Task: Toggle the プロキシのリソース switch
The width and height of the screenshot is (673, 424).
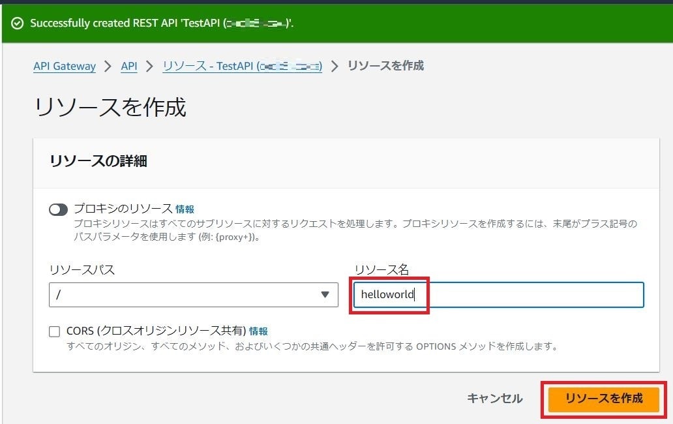Action: (59, 210)
